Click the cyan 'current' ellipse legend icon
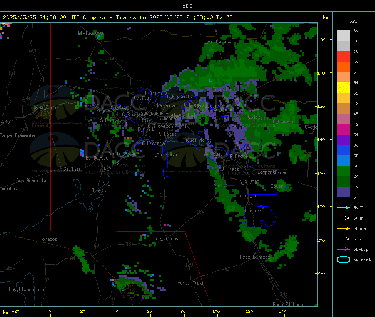 click(x=343, y=260)
